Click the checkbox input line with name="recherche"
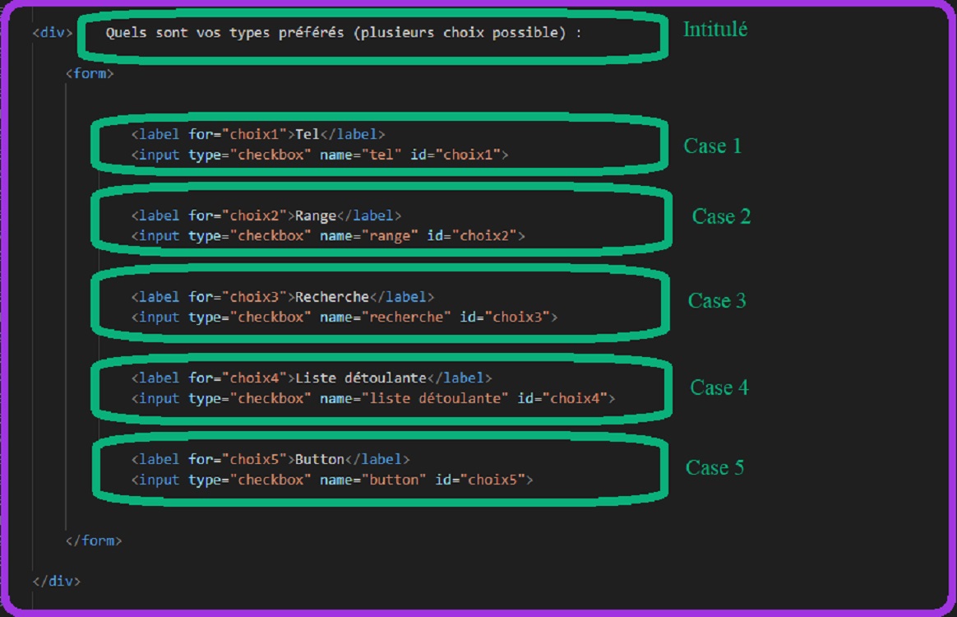This screenshot has height=617, width=957. 344,317
